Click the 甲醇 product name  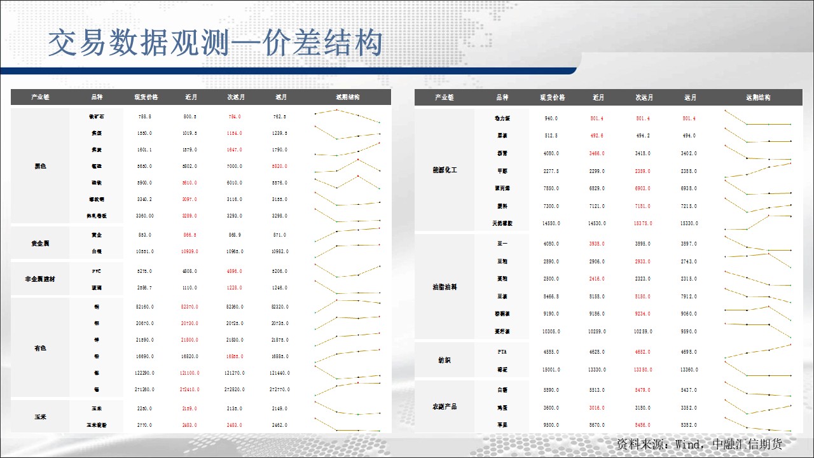502,171
